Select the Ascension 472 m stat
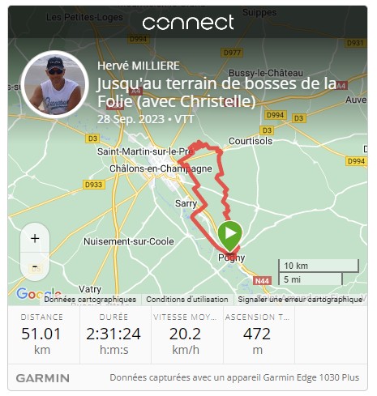 (x=257, y=334)
